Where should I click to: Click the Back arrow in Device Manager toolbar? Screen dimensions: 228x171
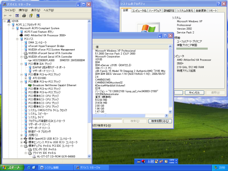pyautogui.click(x=5, y=16)
